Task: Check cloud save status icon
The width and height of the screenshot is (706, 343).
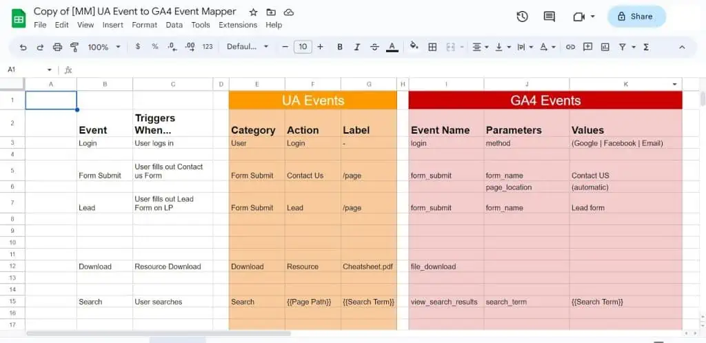Action: (x=289, y=12)
